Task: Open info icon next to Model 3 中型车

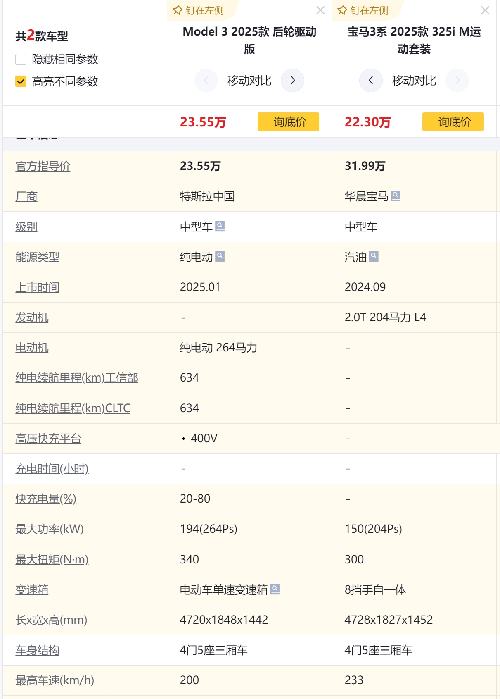Action: point(220,226)
